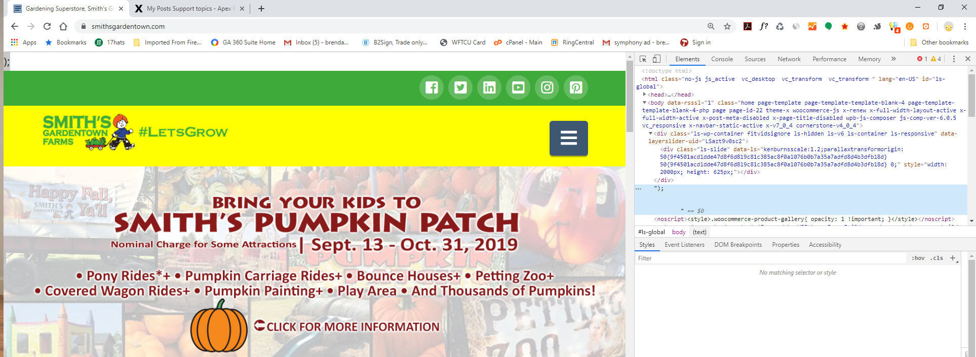This screenshot has height=357, width=976.
Task: Click the DevTools warning count indicator
Action: click(x=936, y=59)
